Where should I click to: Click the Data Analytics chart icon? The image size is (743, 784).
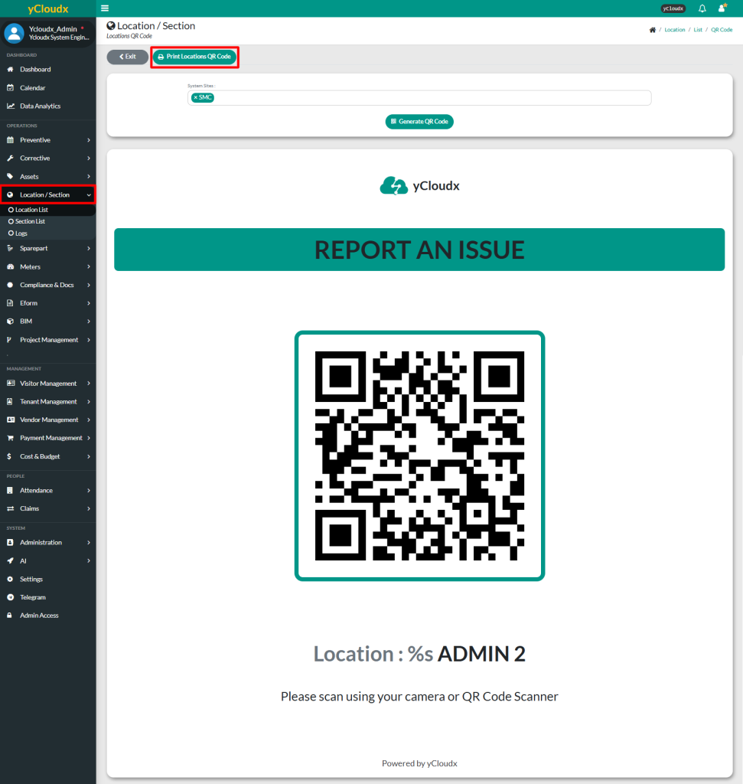click(10, 106)
